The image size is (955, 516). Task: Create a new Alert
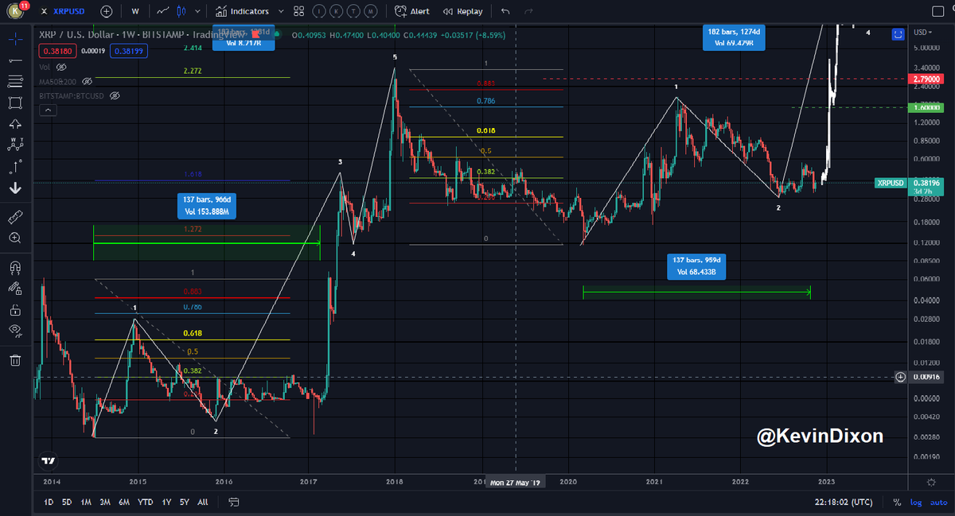click(x=411, y=11)
